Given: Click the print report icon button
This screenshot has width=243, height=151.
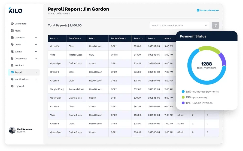Looking at the screenshot, I should [x=215, y=25].
